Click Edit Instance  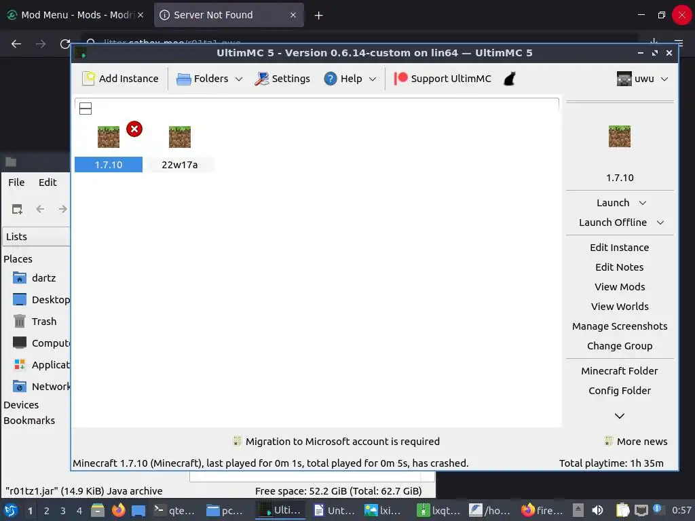620,248
